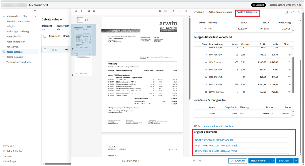
Task: Click the Zurücksetzen button
Action: coord(238,161)
